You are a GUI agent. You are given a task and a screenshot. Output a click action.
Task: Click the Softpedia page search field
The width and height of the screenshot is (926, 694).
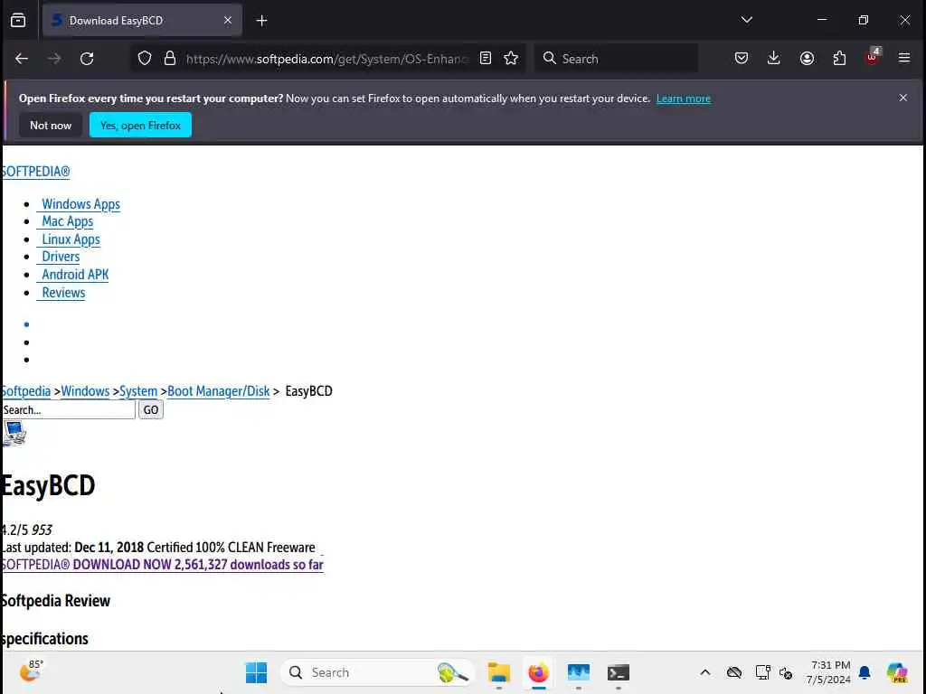(69, 409)
